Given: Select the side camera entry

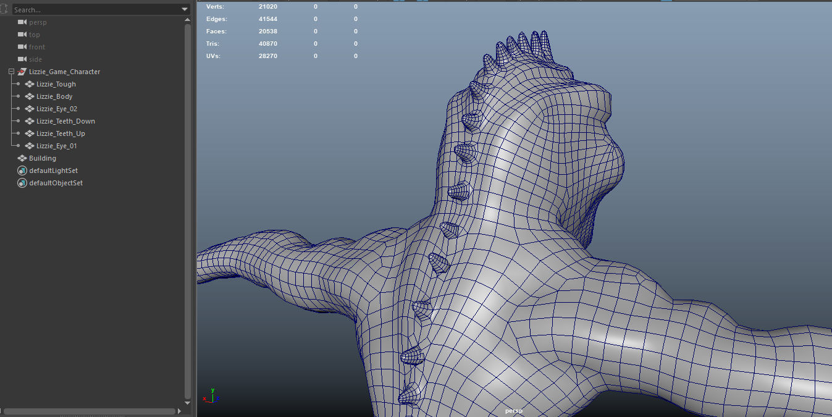Looking at the screenshot, I should tap(35, 59).
